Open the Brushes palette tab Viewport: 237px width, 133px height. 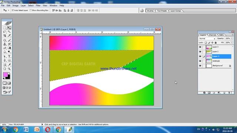pyautogui.click(x=150, y=11)
